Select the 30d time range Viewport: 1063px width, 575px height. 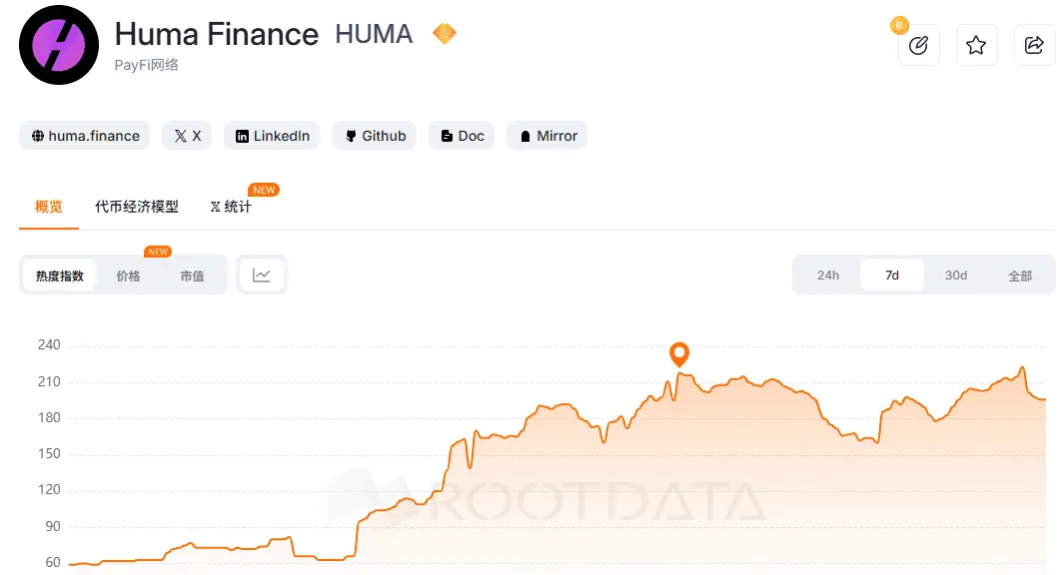(x=956, y=275)
